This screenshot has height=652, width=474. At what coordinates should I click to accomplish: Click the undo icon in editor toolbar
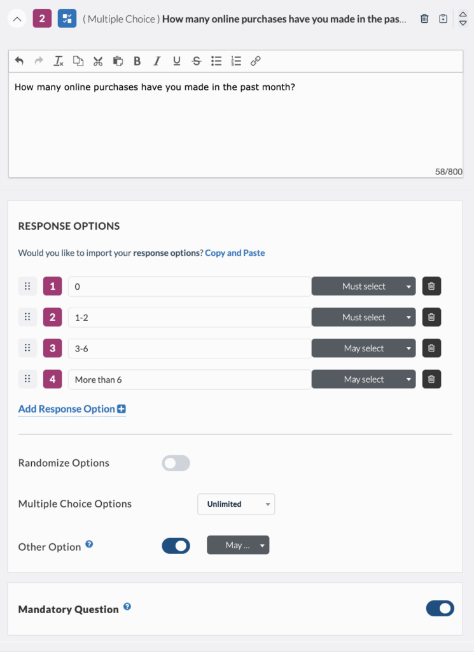click(x=19, y=61)
